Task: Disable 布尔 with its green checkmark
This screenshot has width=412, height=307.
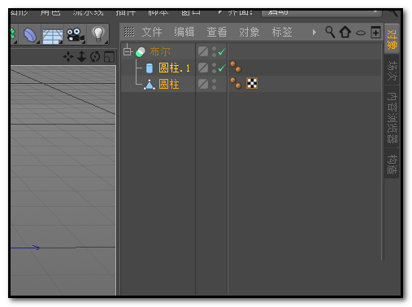Action: [x=222, y=51]
